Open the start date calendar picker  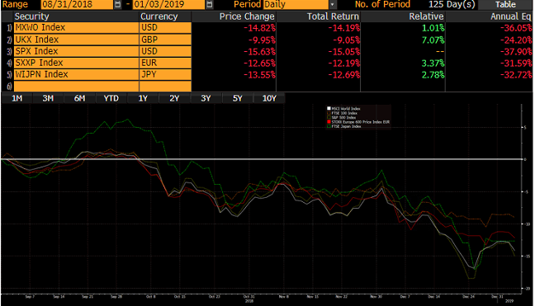[x=117, y=4]
